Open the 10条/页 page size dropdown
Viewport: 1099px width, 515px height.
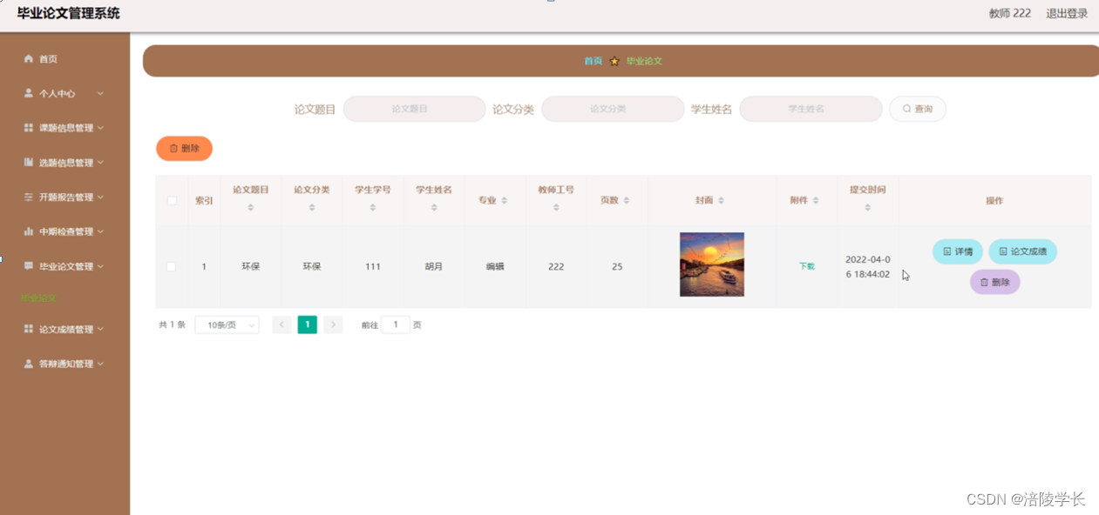click(227, 325)
